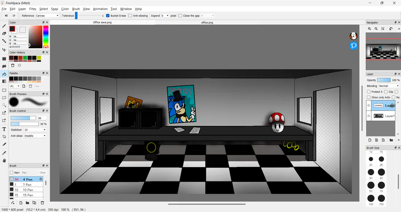Toggle the Narr checkbox in Brush panel

12,173
